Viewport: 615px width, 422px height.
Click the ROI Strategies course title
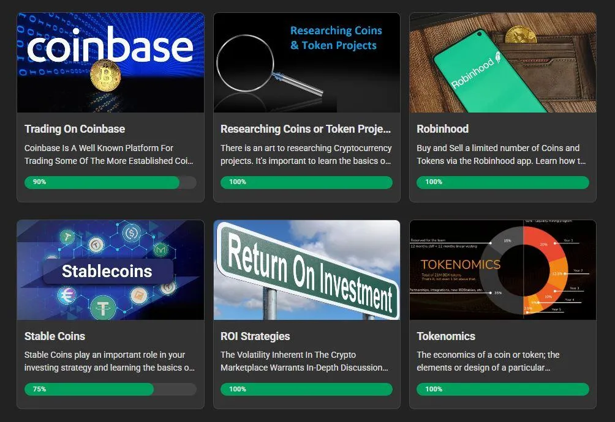(255, 336)
